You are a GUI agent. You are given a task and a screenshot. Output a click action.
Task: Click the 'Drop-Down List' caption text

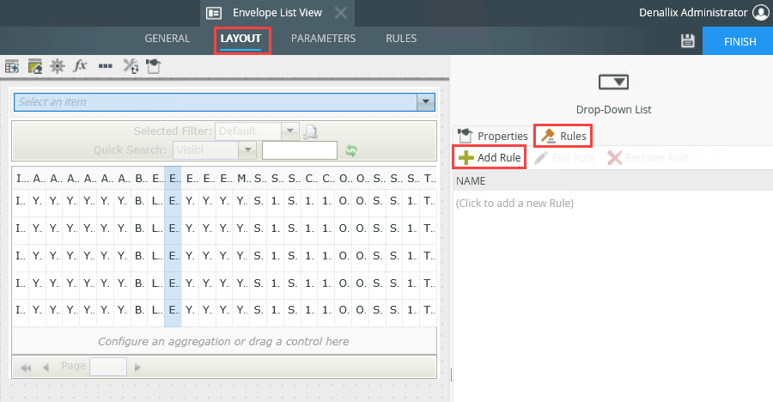coord(614,109)
